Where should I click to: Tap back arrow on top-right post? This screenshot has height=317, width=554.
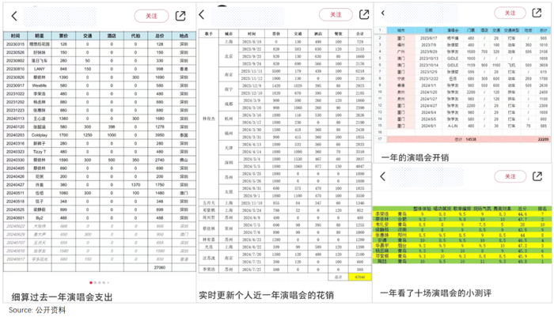click(x=384, y=13)
